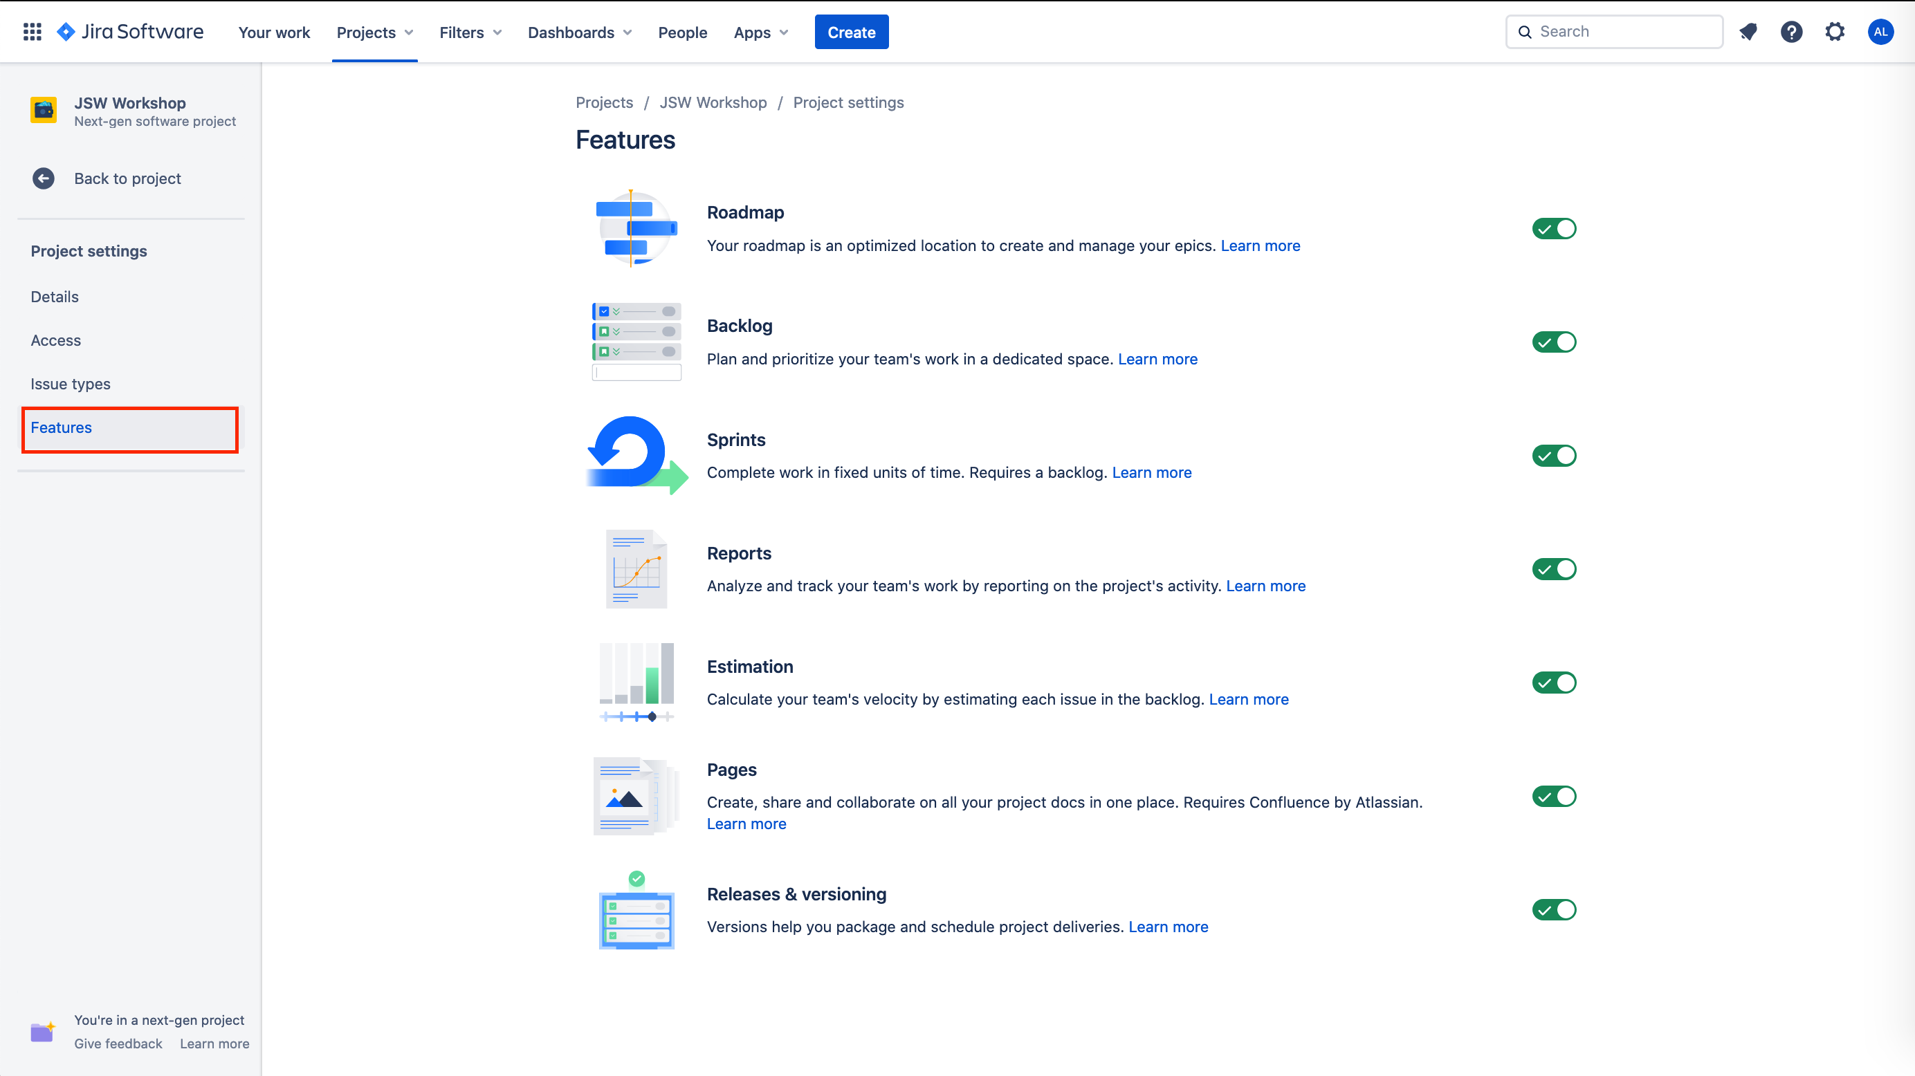This screenshot has width=1915, height=1076.
Task: Turn off the Sprints toggle
Action: pyautogui.click(x=1555, y=456)
